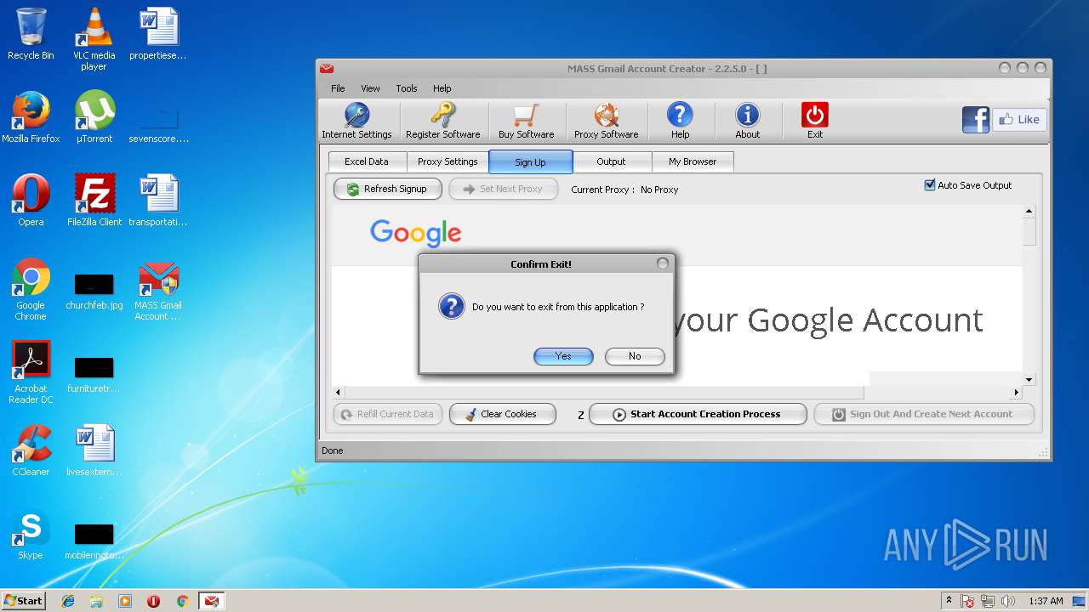Open Google Chrome desktop shortcut
1089x612 pixels.
point(31,289)
